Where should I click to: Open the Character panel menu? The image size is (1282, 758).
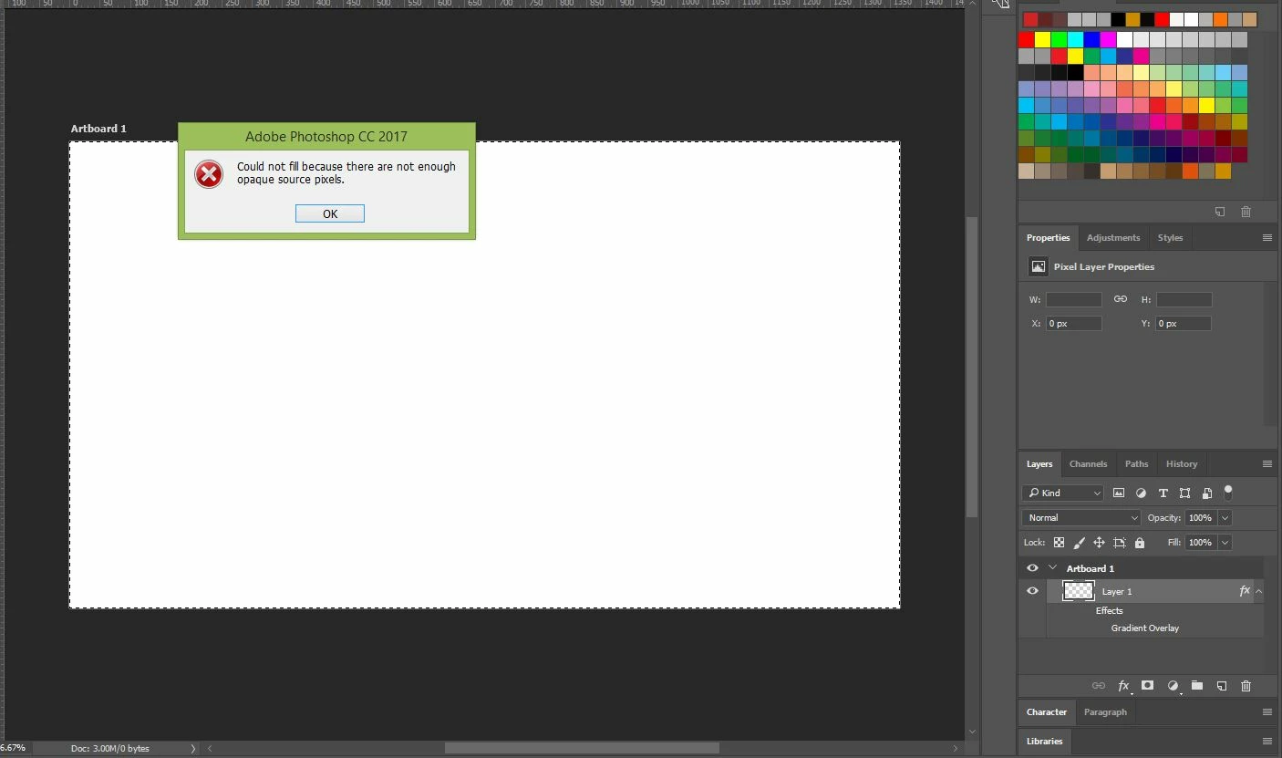pos(1266,712)
